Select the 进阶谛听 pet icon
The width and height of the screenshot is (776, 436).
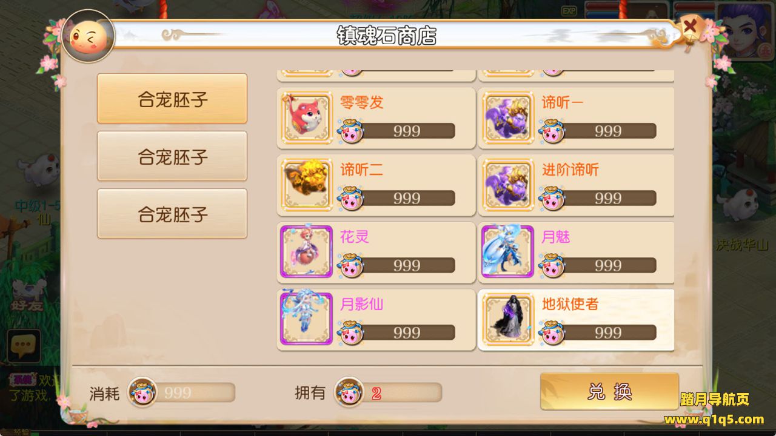(x=508, y=185)
